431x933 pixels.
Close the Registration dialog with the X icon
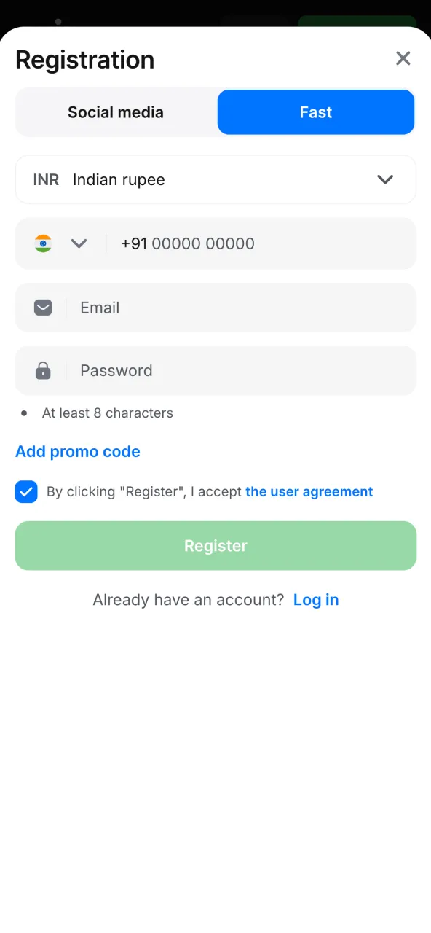point(403,58)
